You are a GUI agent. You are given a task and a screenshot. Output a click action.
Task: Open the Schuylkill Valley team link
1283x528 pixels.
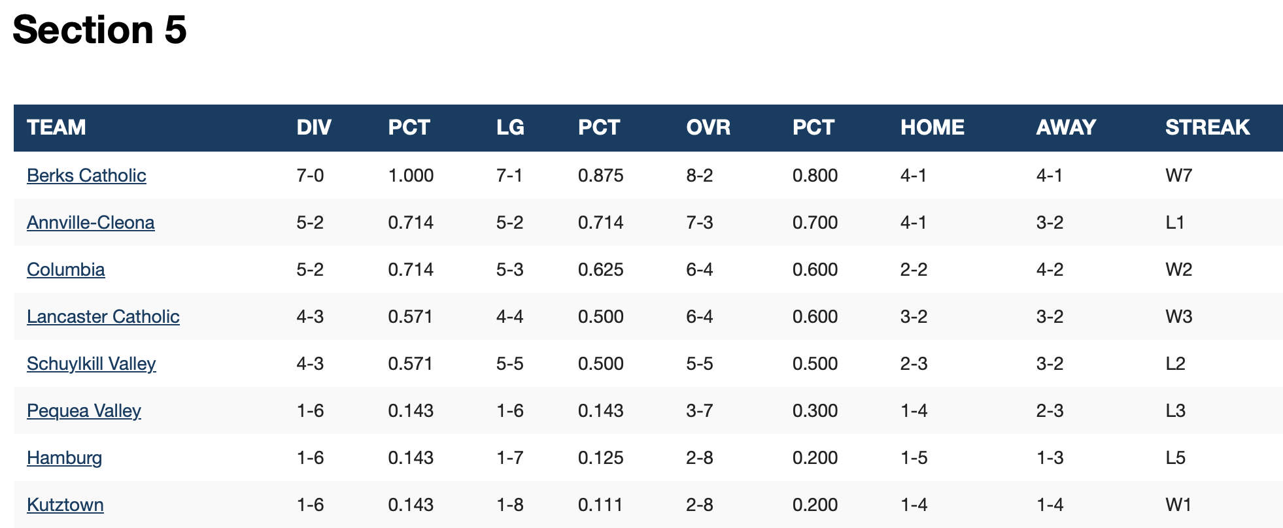pos(91,363)
